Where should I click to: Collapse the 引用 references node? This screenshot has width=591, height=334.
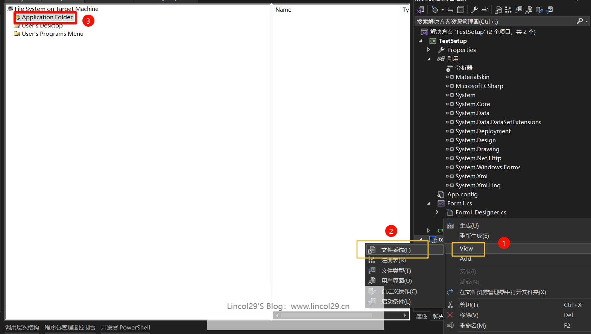pos(428,59)
